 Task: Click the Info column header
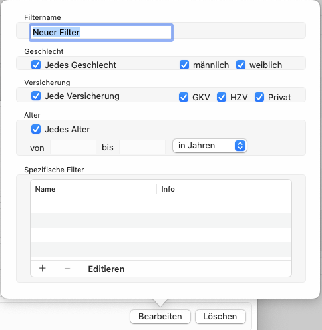point(224,189)
